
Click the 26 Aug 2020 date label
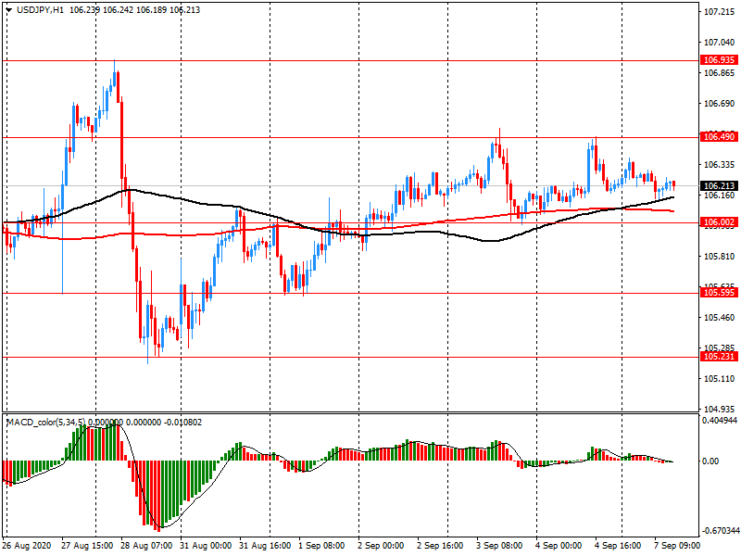[28, 546]
